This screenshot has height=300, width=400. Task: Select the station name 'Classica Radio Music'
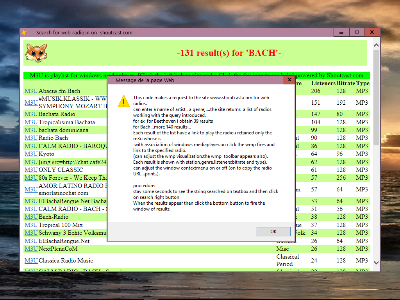(66, 261)
